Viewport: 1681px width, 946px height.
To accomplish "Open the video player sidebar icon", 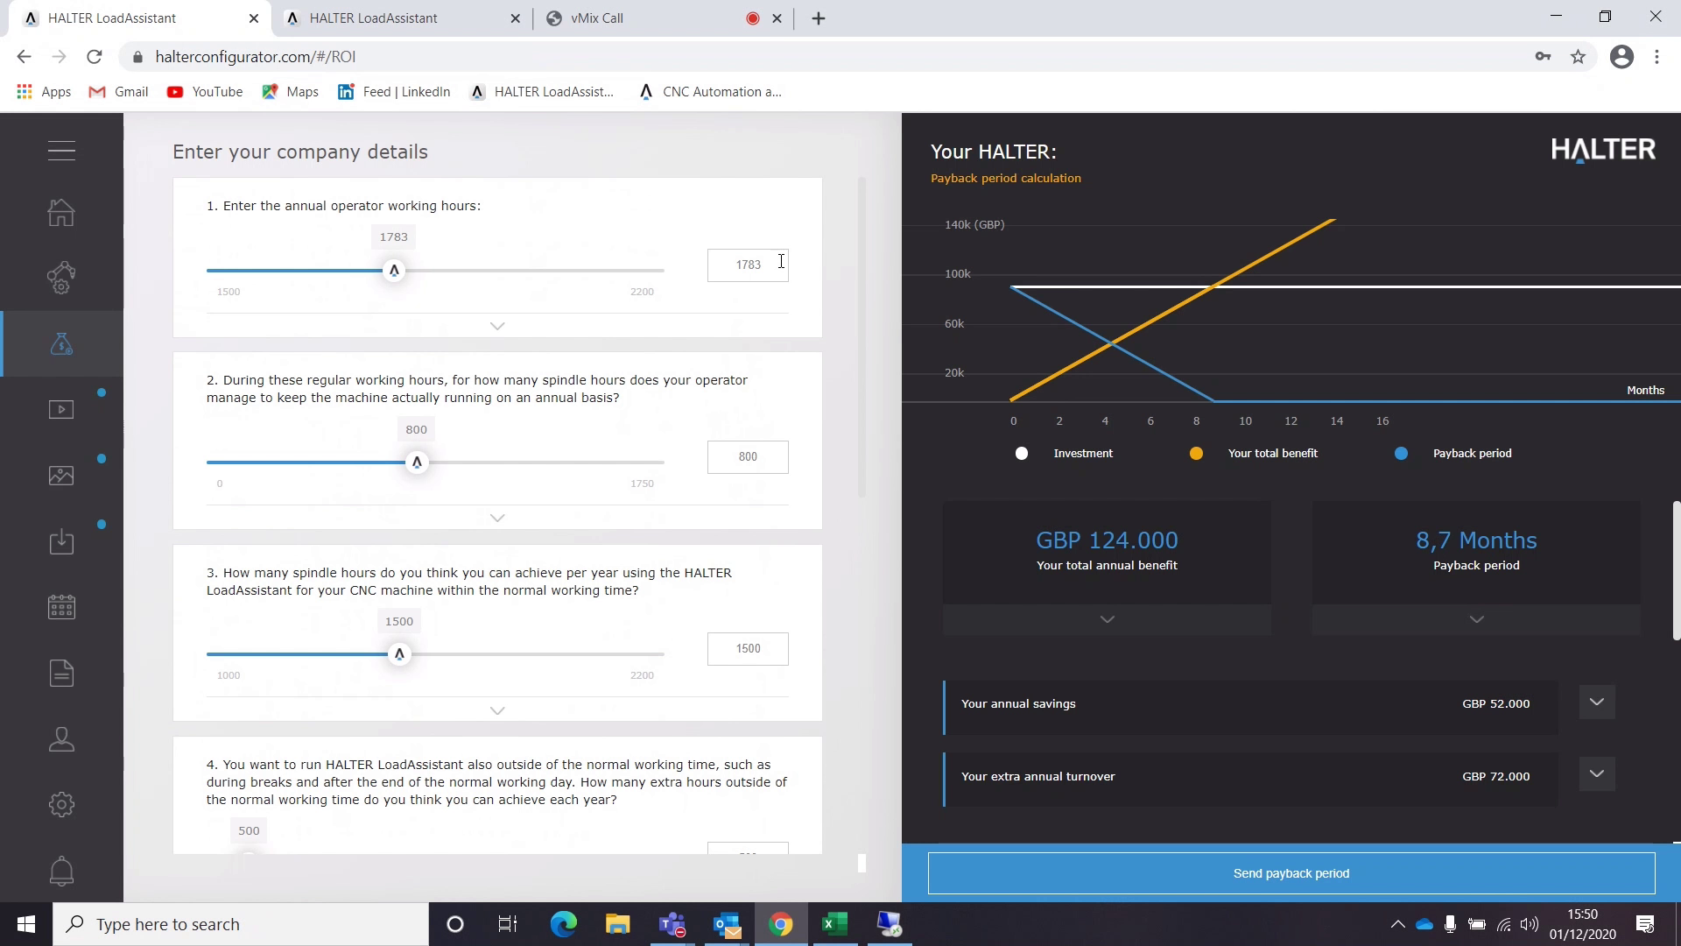I will pyautogui.click(x=61, y=409).
